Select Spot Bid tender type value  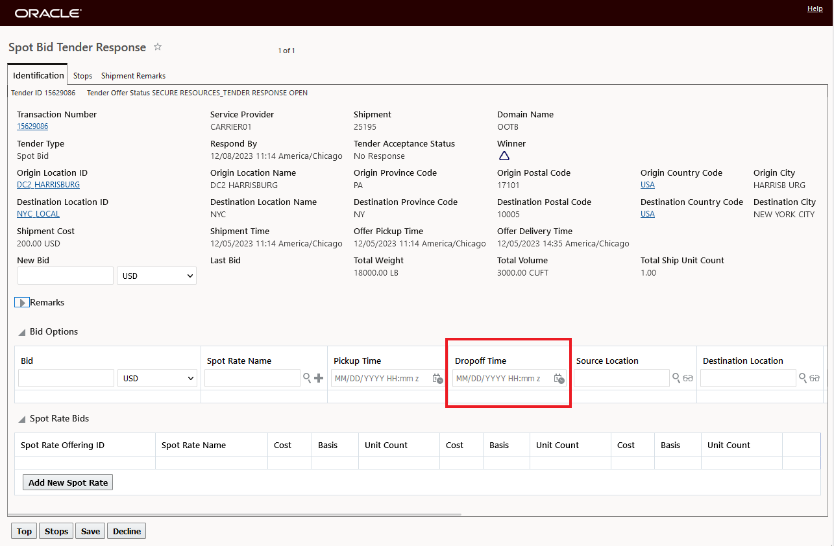(32, 156)
